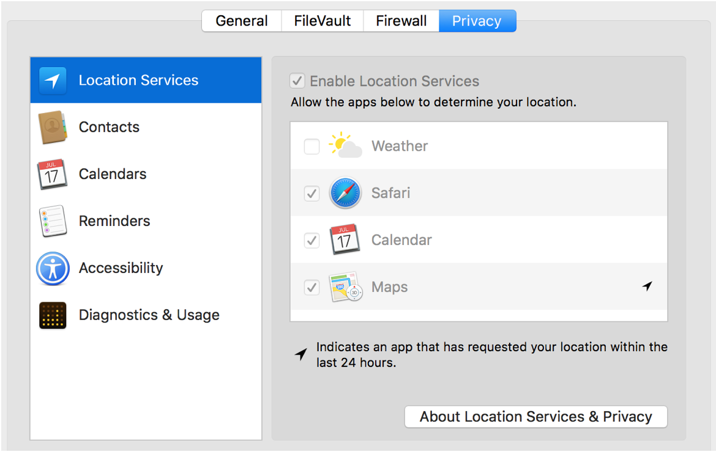The height and width of the screenshot is (452, 716).
Task: Click the Weather app name
Action: (400, 146)
